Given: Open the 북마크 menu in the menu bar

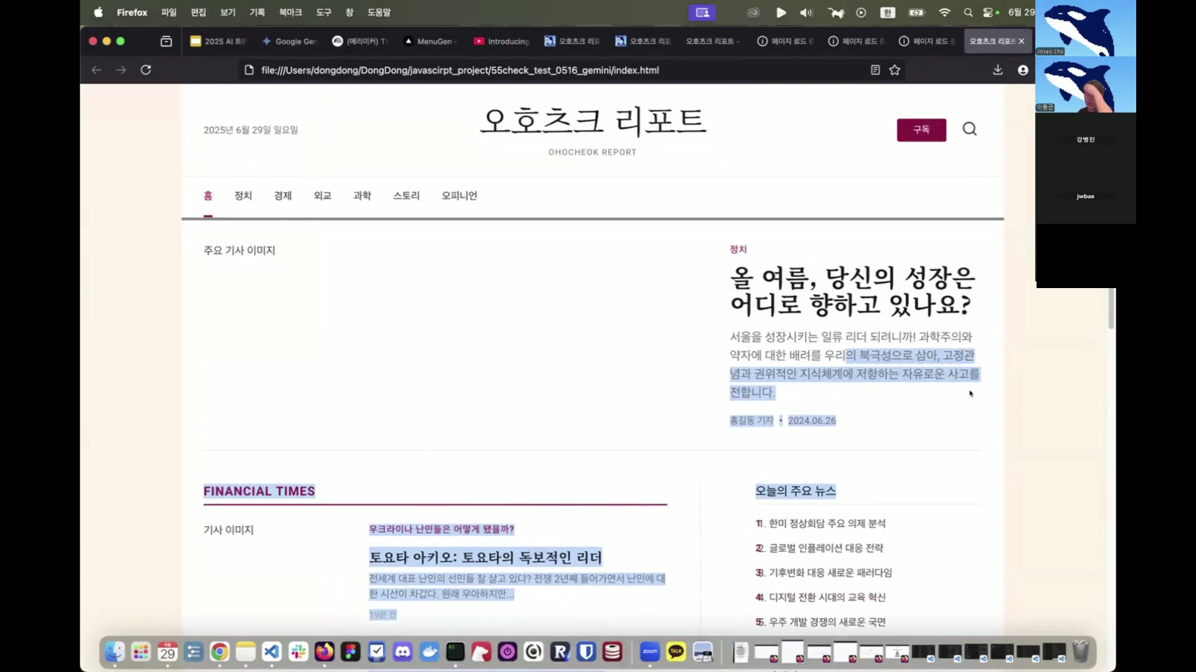Looking at the screenshot, I should [290, 12].
